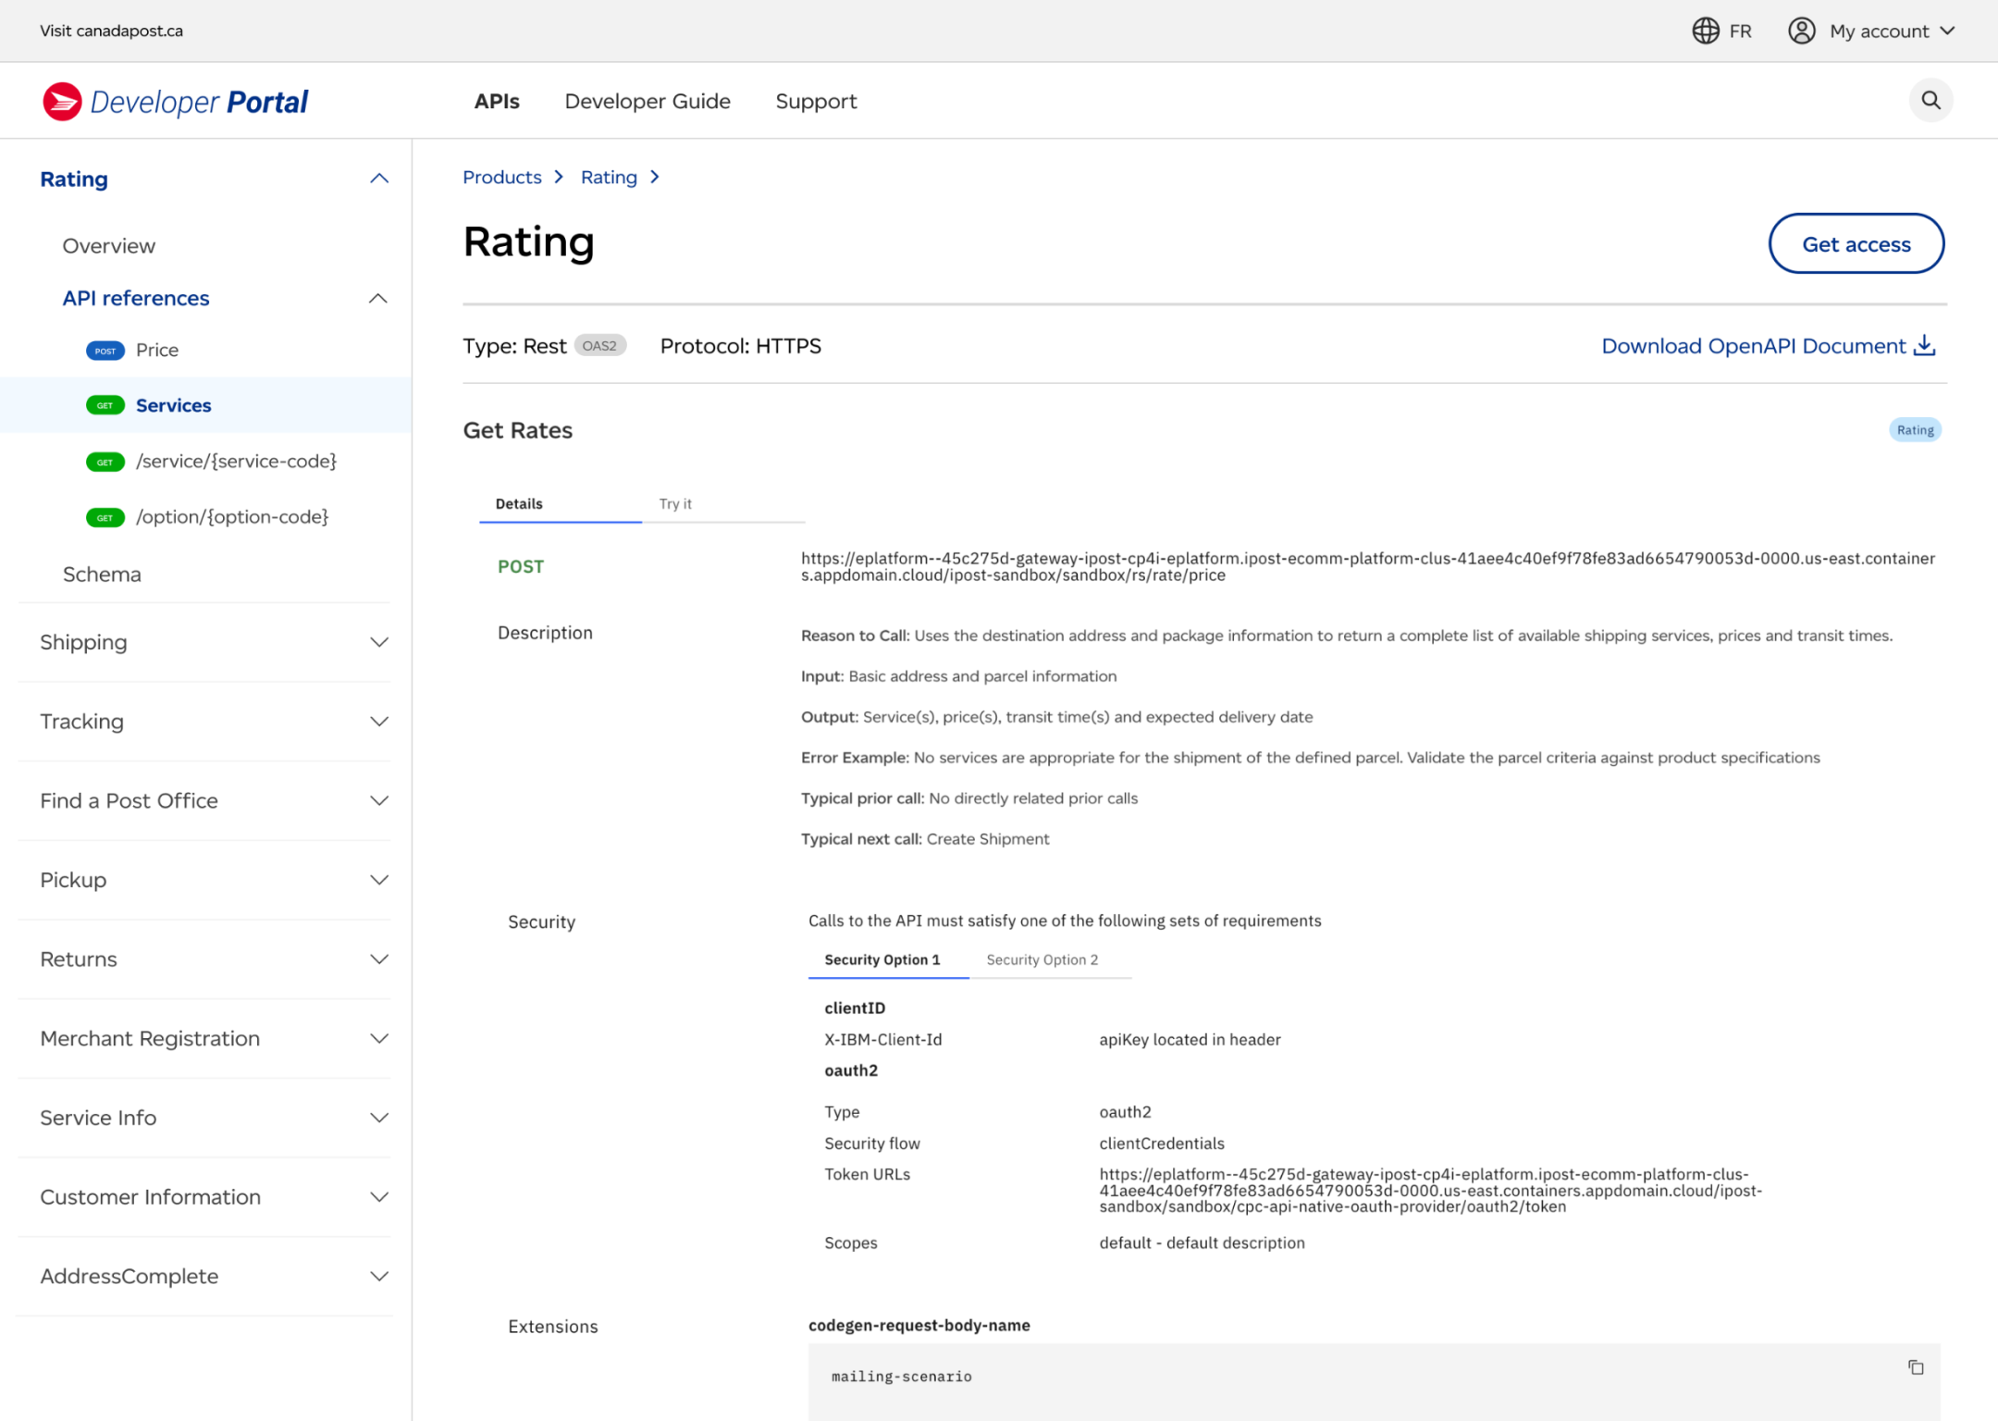Click the OAS2 badge

pyautogui.click(x=599, y=345)
